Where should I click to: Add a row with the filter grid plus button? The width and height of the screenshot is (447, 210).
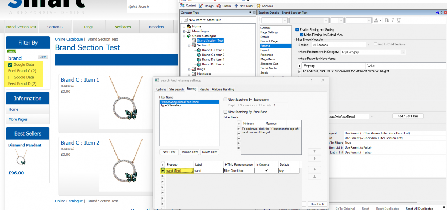coord(163,165)
